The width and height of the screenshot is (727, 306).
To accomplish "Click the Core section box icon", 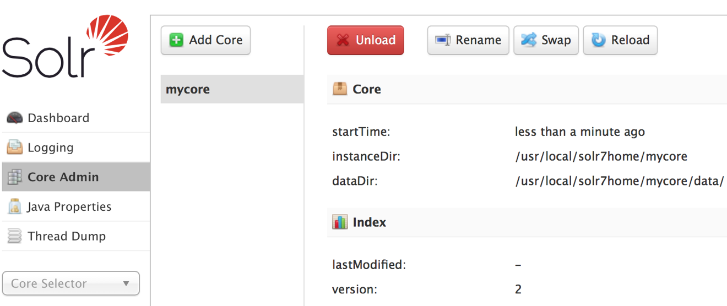I will pos(340,89).
